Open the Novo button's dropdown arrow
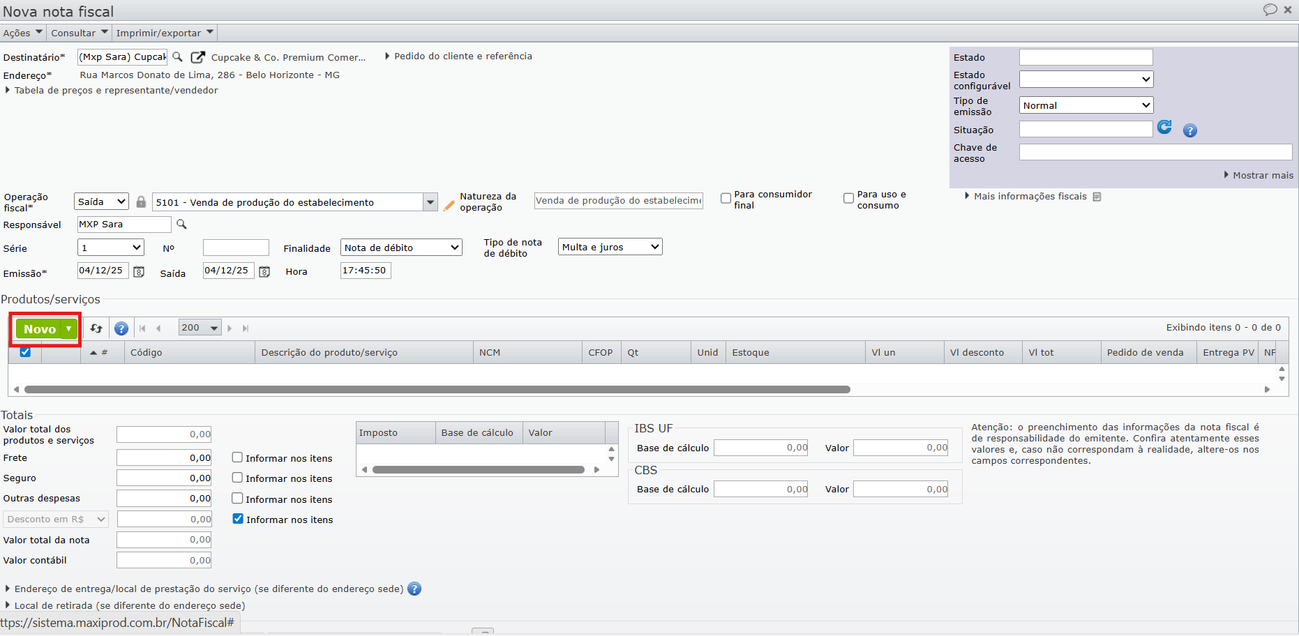1299x636 pixels. [x=69, y=329]
